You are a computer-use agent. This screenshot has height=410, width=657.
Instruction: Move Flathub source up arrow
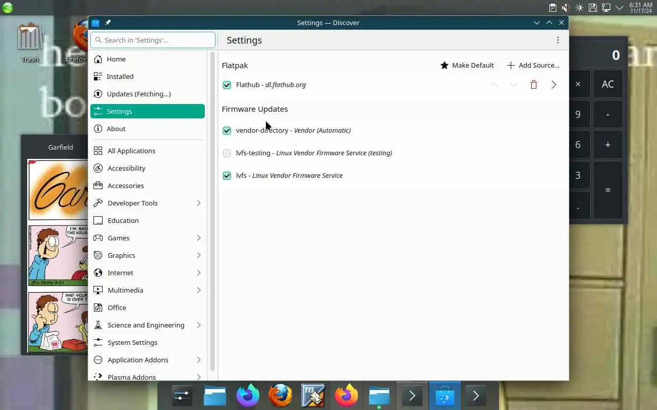(x=494, y=85)
